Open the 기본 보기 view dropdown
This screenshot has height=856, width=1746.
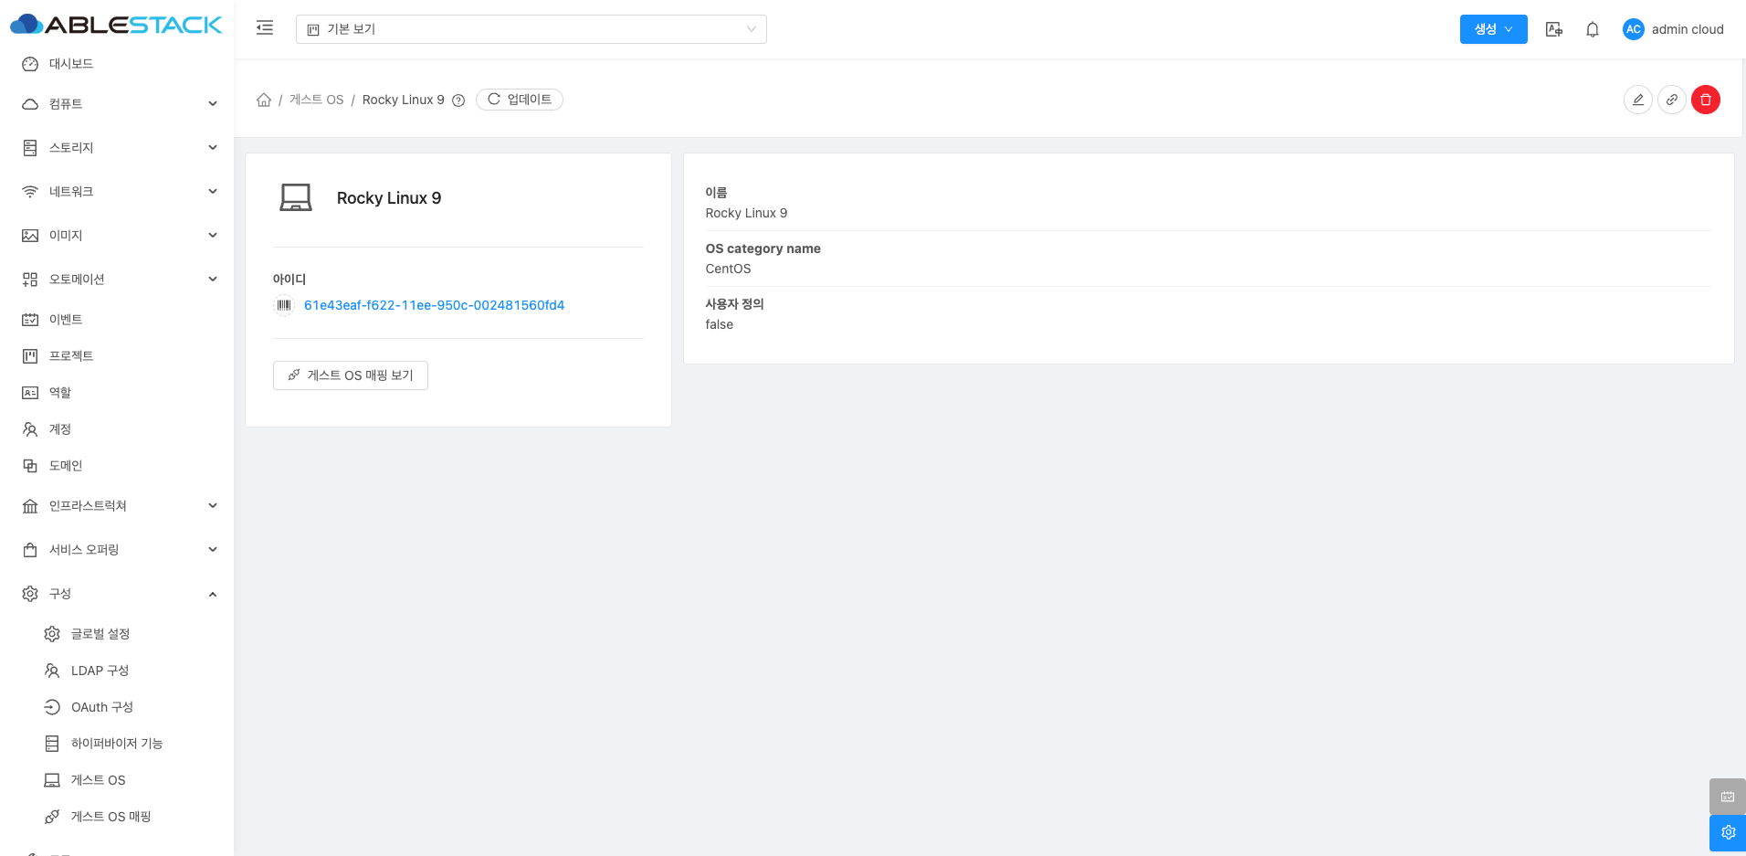(531, 29)
